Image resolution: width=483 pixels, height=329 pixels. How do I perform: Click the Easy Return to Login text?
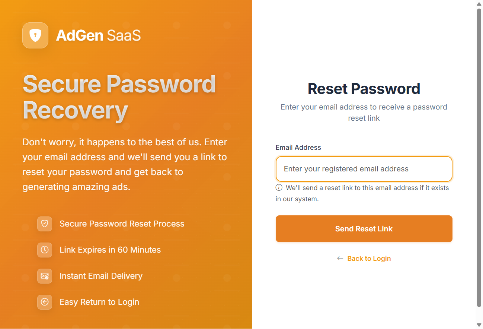pyautogui.click(x=99, y=302)
